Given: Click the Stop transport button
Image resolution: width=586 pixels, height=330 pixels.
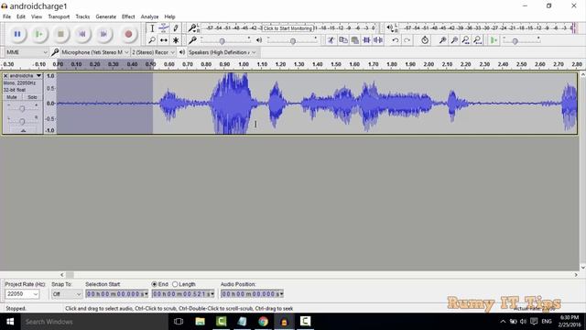Looking at the screenshot, I should 60,35.
